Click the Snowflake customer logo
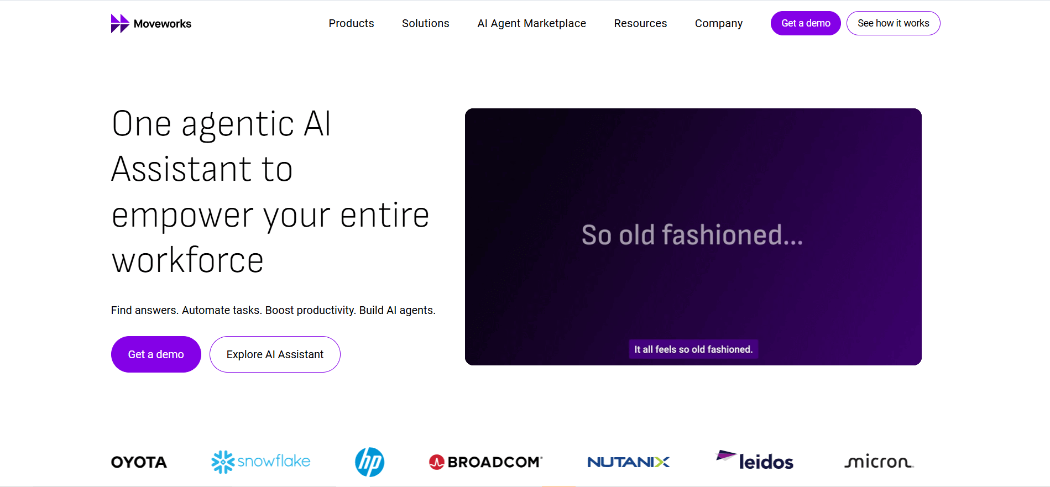1050x487 pixels. pyautogui.click(x=261, y=462)
